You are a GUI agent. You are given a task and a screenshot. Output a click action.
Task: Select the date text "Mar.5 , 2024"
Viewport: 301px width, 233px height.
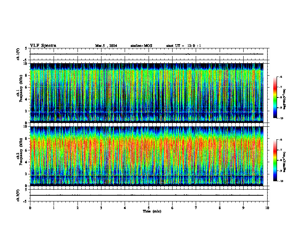[106, 46]
